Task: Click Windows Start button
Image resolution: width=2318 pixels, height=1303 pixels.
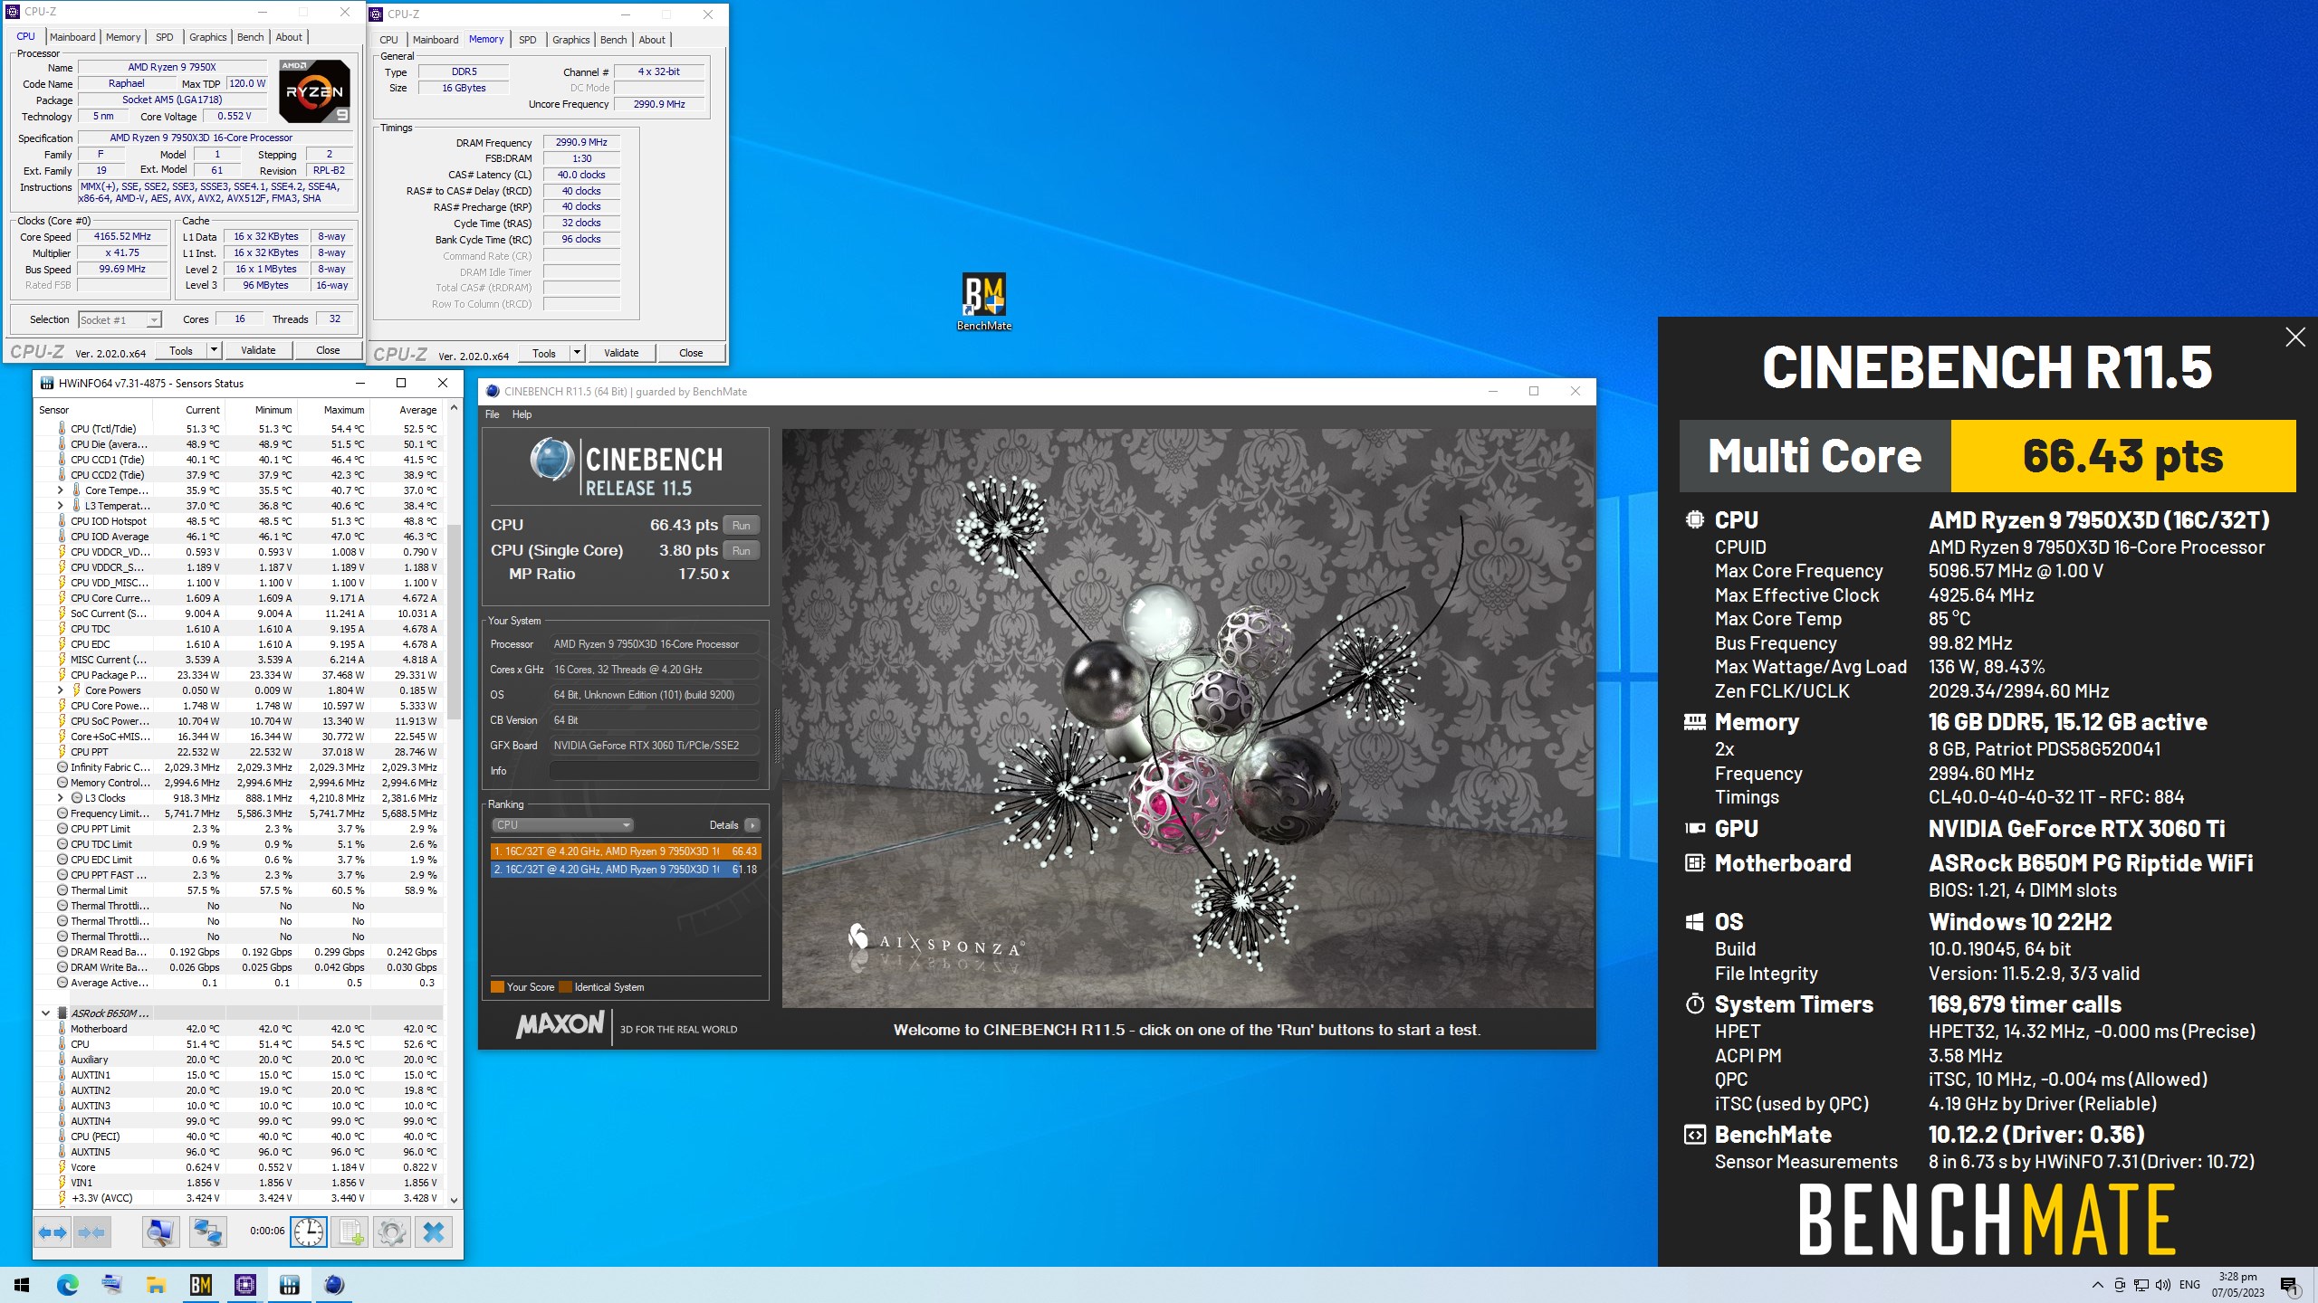Action: [x=22, y=1285]
